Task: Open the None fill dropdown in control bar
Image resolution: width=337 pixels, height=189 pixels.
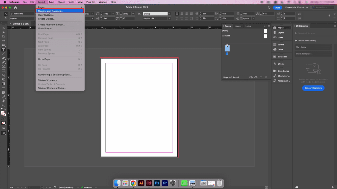Action: 168,14
